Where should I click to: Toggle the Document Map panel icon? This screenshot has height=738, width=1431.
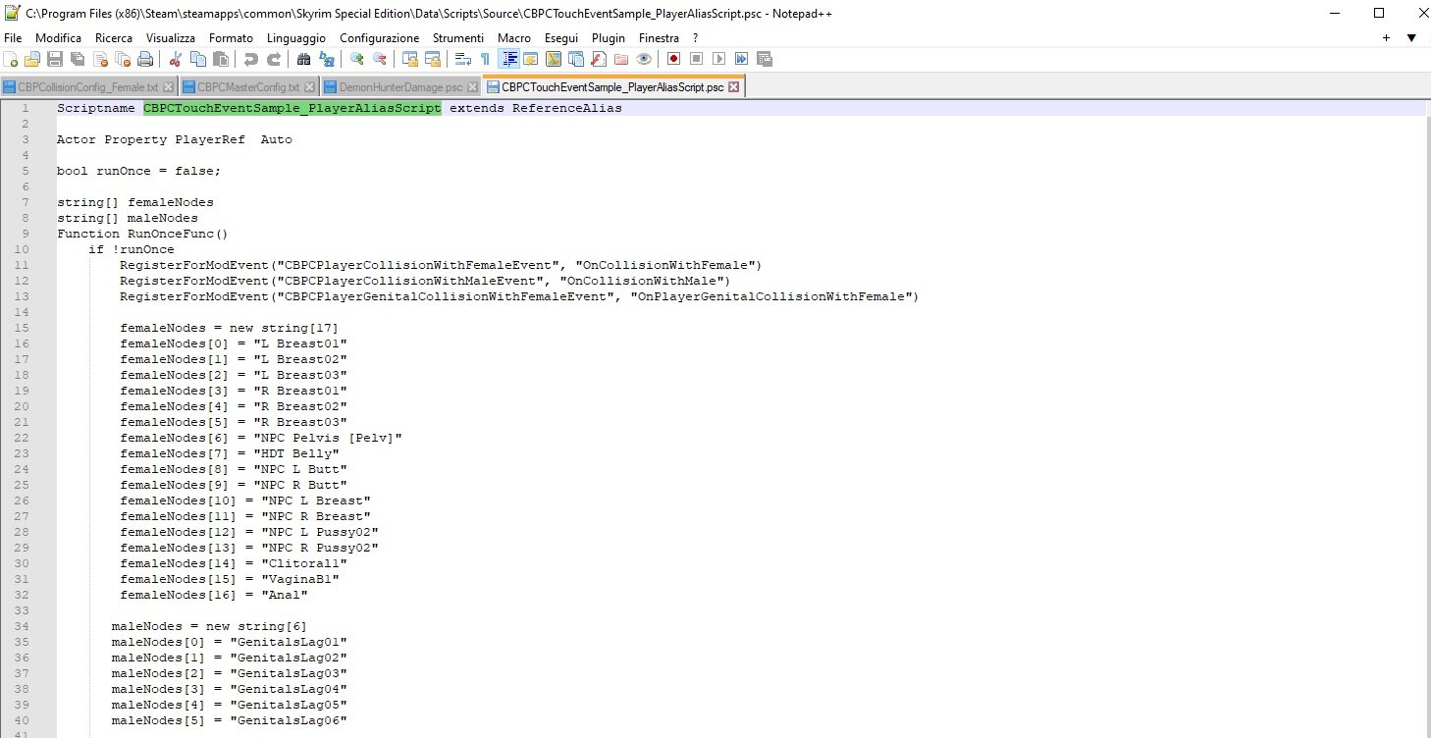pyautogui.click(x=554, y=59)
